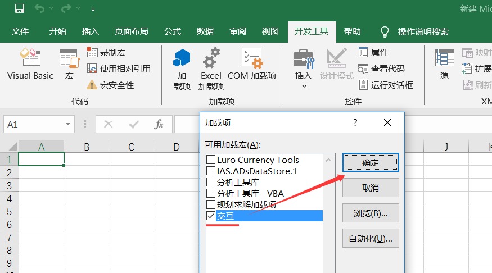
Task: Click the formula bar cancel X icon
Action: [109, 125]
